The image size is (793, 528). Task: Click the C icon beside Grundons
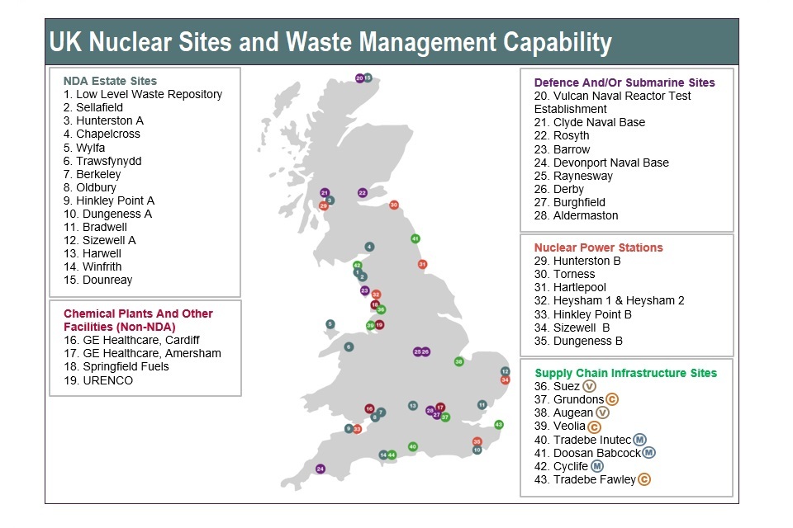pyautogui.click(x=612, y=399)
